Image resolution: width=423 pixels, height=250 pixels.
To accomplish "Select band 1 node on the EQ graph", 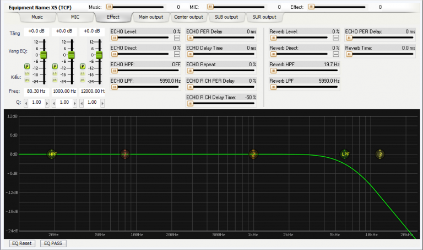I will tap(124, 154).
